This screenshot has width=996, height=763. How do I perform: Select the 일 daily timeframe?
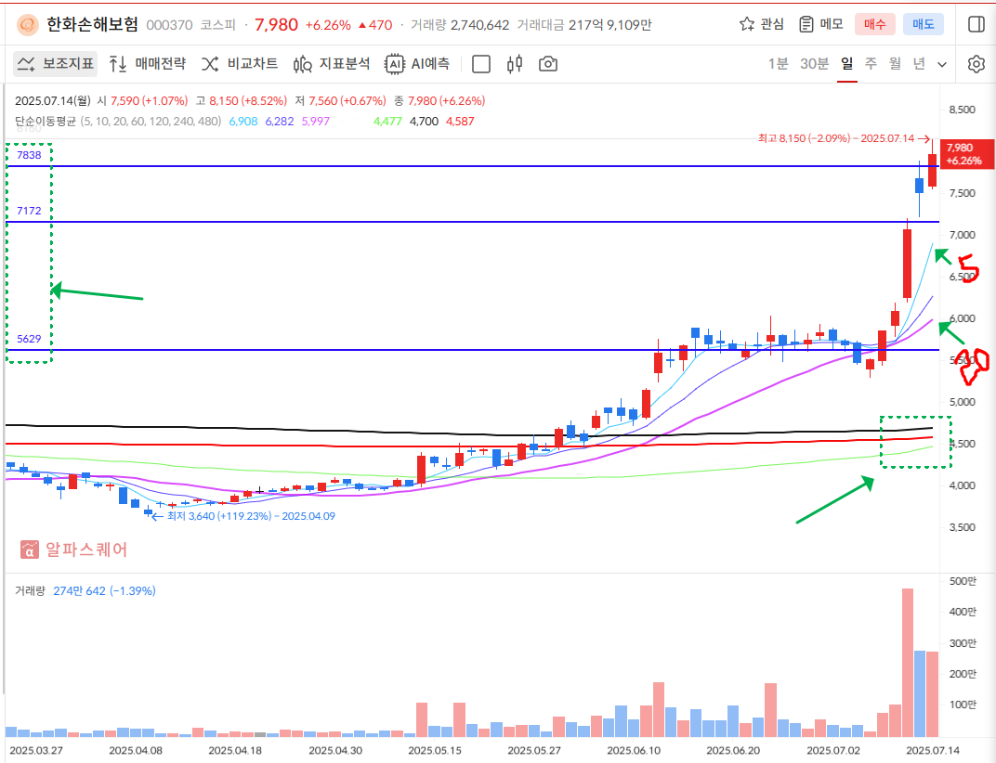[x=846, y=63]
